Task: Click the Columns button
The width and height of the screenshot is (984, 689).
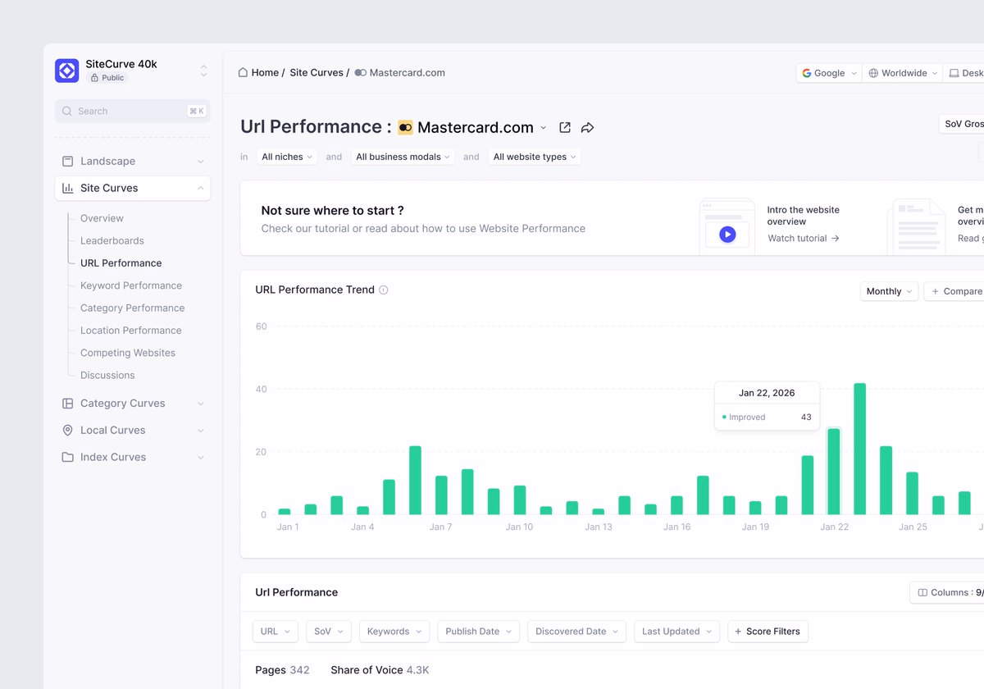Action: tap(949, 592)
